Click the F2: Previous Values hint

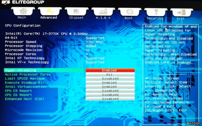click(x=164, y=98)
